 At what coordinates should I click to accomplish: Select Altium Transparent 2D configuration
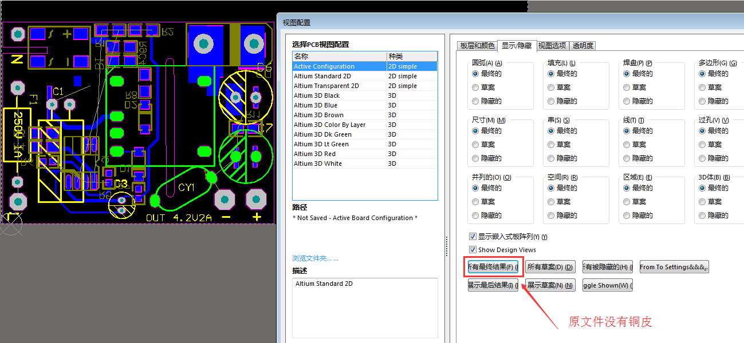(x=326, y=86)
